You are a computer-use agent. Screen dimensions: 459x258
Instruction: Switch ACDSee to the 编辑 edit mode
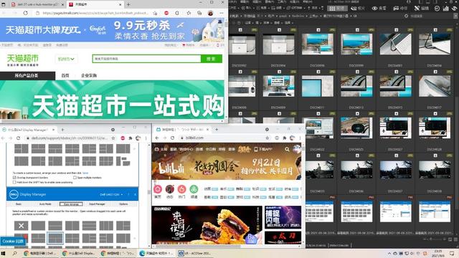tap(422, 9)
